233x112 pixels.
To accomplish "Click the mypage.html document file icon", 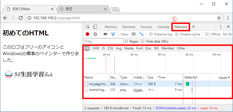I will point(86,84).
